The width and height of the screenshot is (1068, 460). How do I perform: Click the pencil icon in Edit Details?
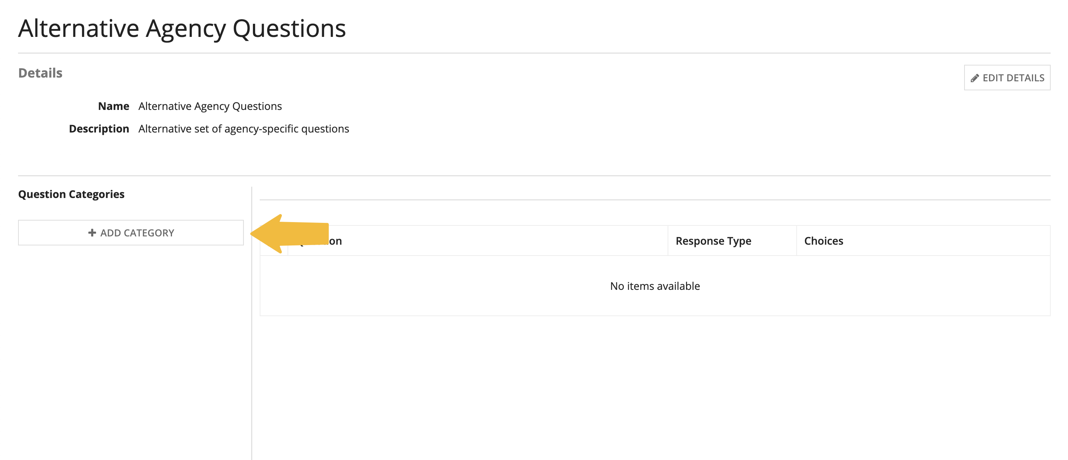coord(974,78)
